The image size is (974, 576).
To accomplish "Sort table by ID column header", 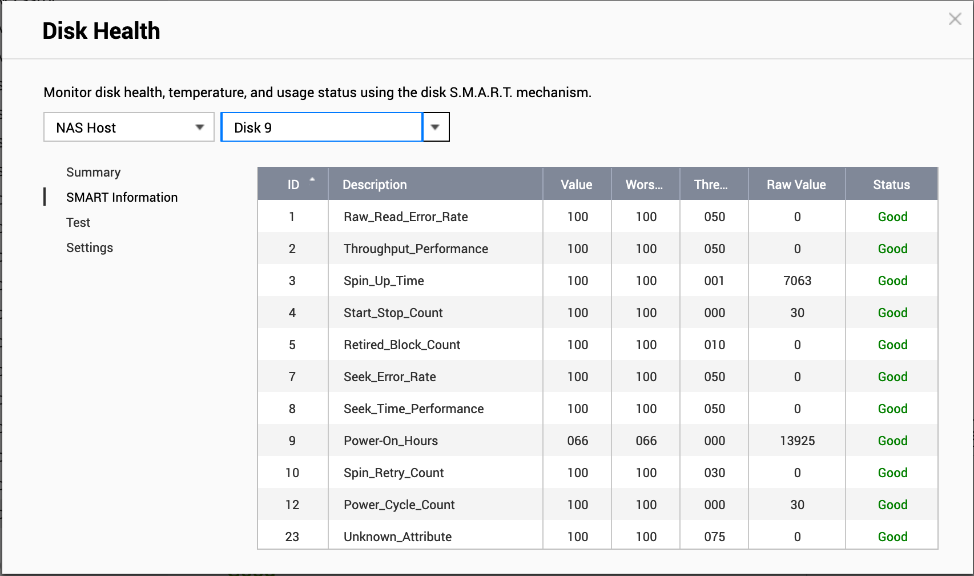I will (293, 184).
